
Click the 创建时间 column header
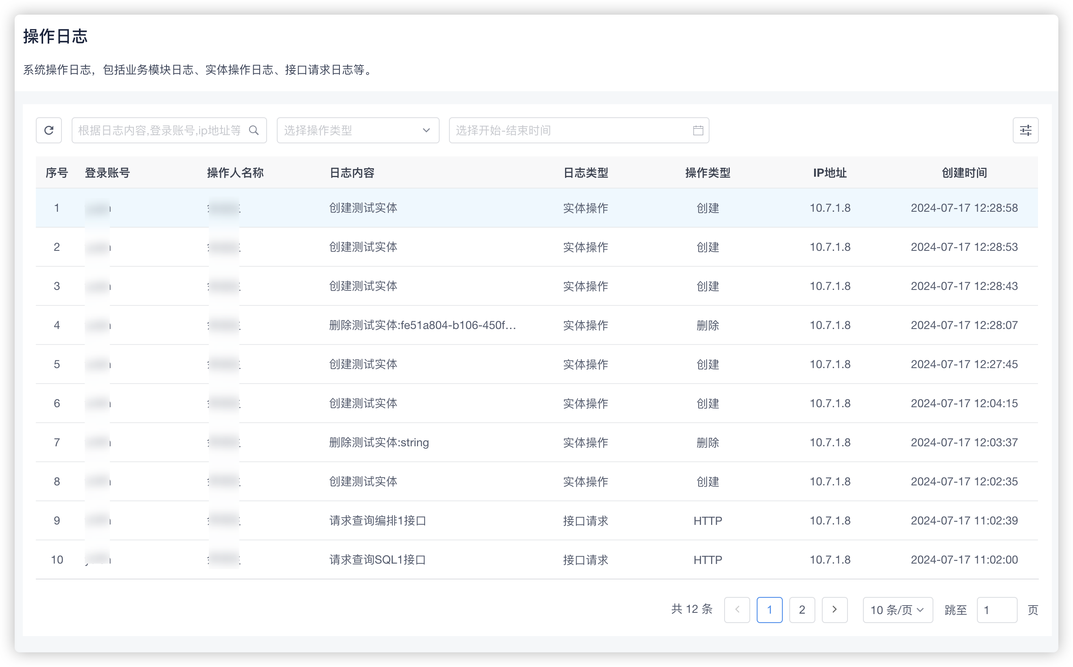point(964,173)
